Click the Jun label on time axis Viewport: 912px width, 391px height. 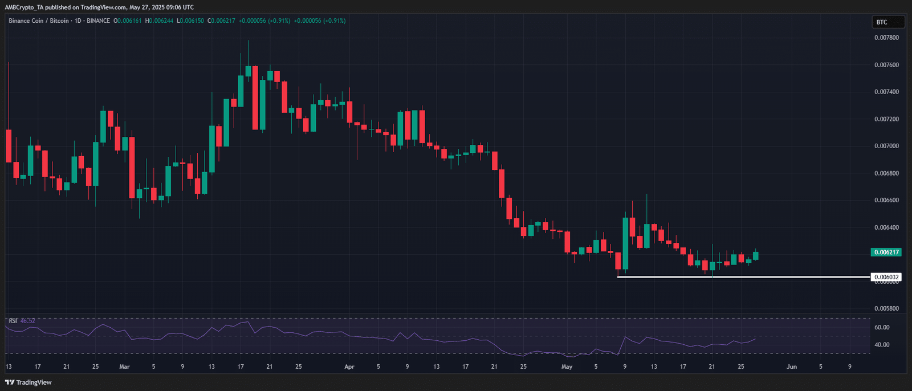(x=792, y=366)
